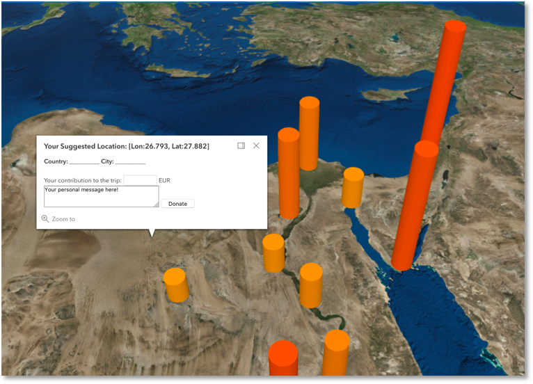Dock the Suggested Location popup
This screenshot has width=533, height=384.
tap(241, 145)
